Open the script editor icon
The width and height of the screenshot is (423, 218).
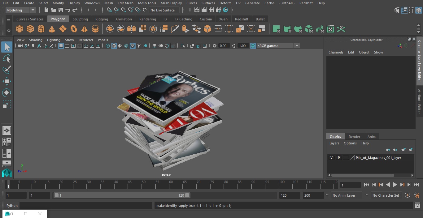[x=417, y=206]
